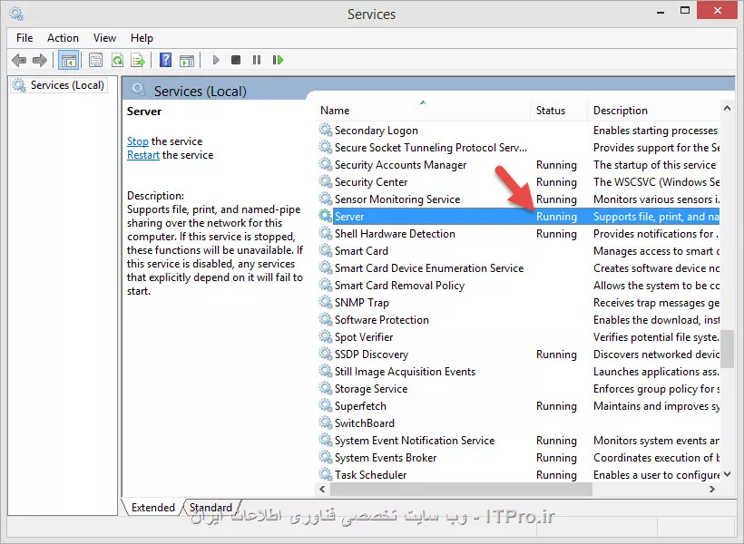Click the Back arrow toolbar button
The height and width of the screenshot is (544, 744).
pos(19,61)
